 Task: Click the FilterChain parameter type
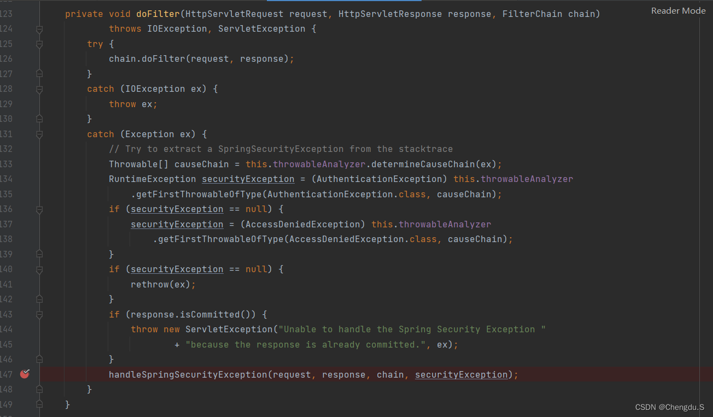click(x=533, y=14)
